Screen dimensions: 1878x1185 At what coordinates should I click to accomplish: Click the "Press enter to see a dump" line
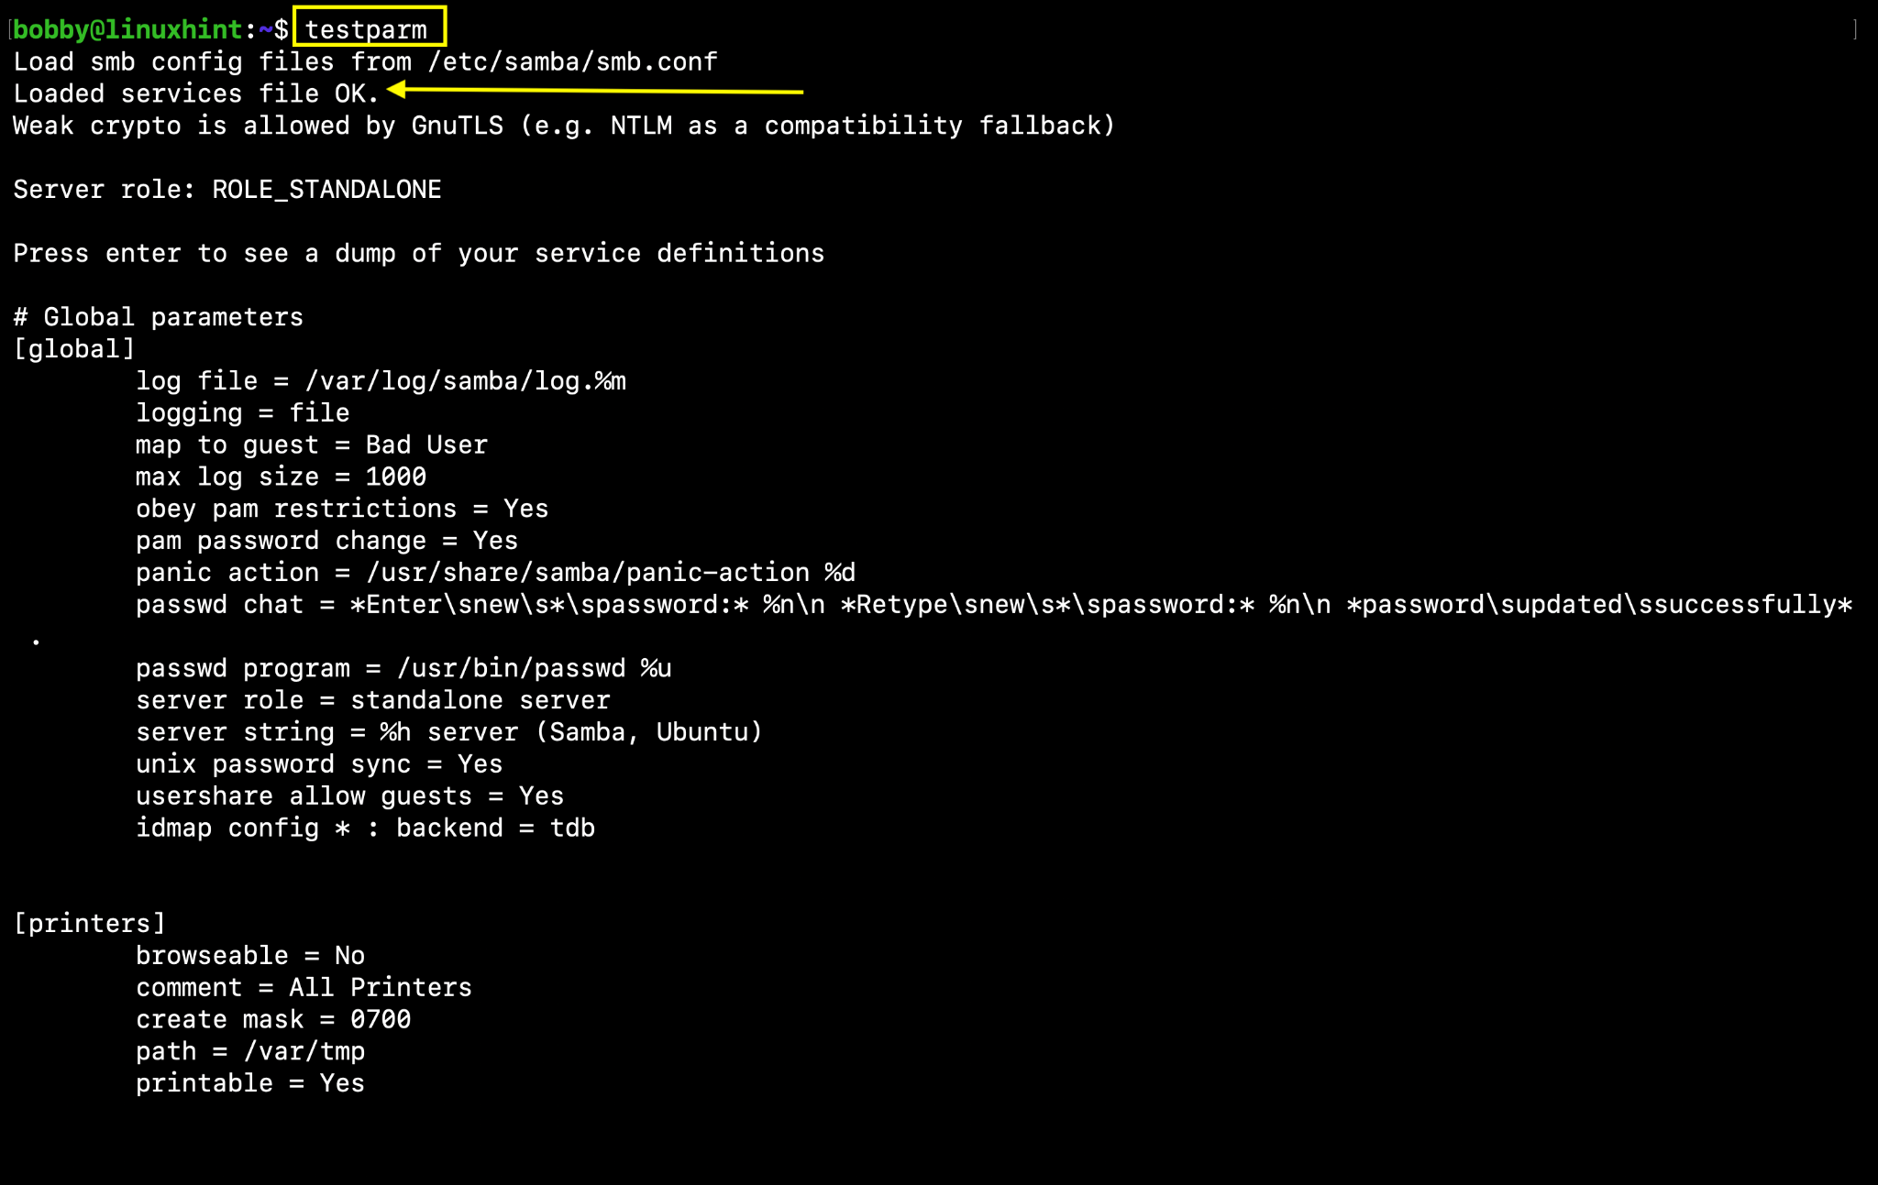418,253
